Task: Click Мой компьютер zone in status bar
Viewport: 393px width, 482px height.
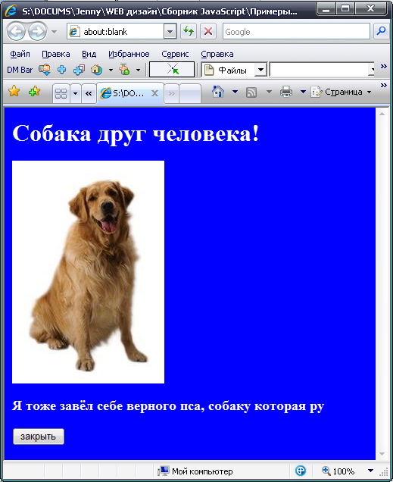Action: click(x=195, y=471)
